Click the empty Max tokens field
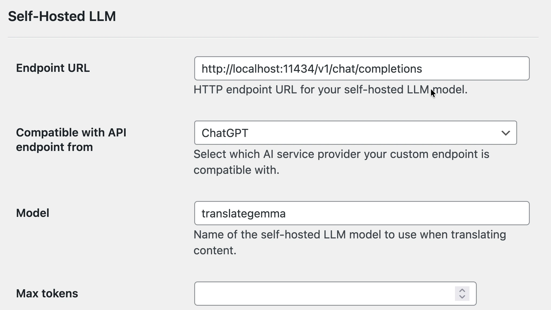The width and height of the screenshot is (551, 310). (323, 293)
